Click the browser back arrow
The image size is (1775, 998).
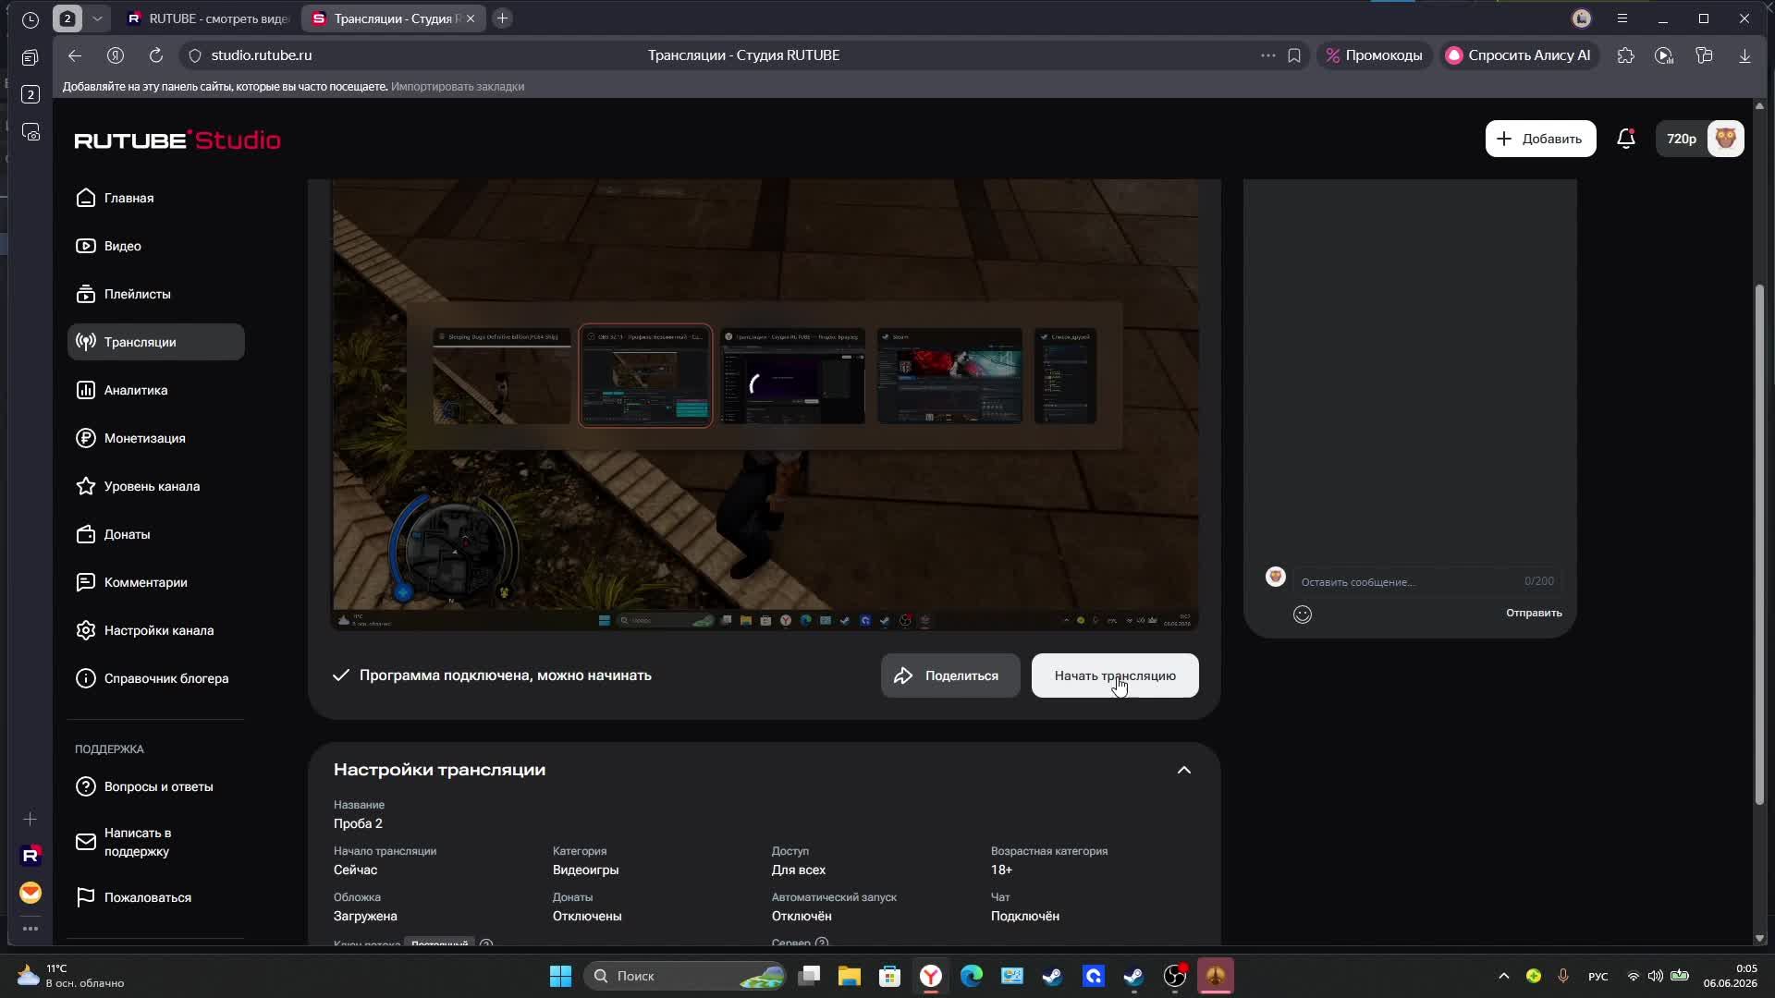point(75,55)
